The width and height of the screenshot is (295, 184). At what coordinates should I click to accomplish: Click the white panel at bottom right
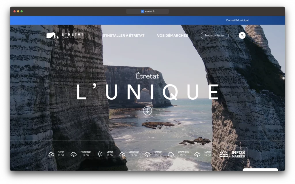(260, 170)
